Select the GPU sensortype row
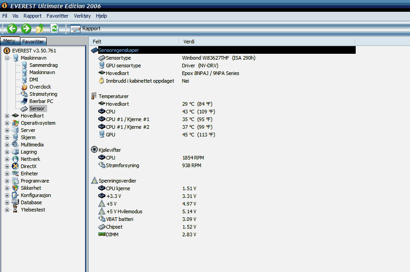410x272 pixels. [x=223, y=66]
